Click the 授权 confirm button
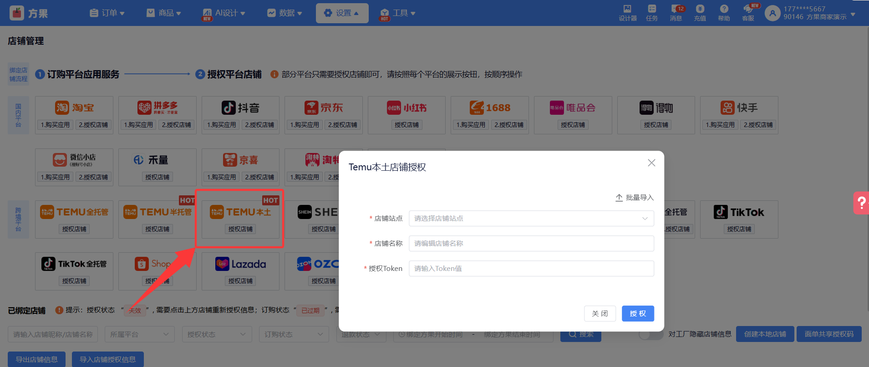This screenshot has width=869, height=367. click(638, 314)
